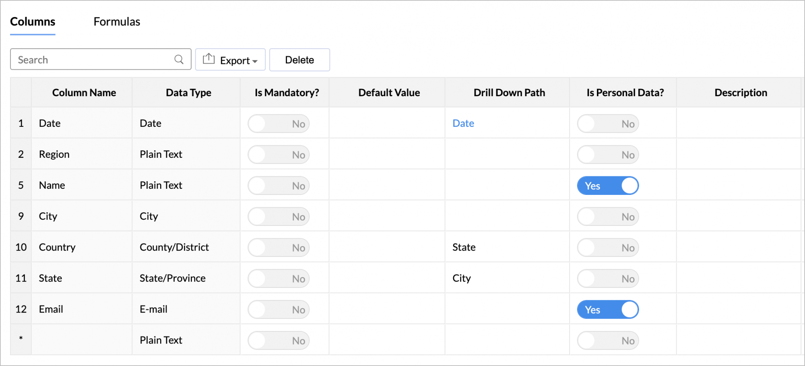Viewport: 805px width, 366px height.
Task: Mark City column as personal data
Action: 608,217
